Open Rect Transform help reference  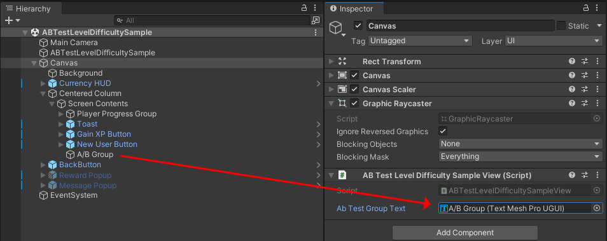click(572, 62)
